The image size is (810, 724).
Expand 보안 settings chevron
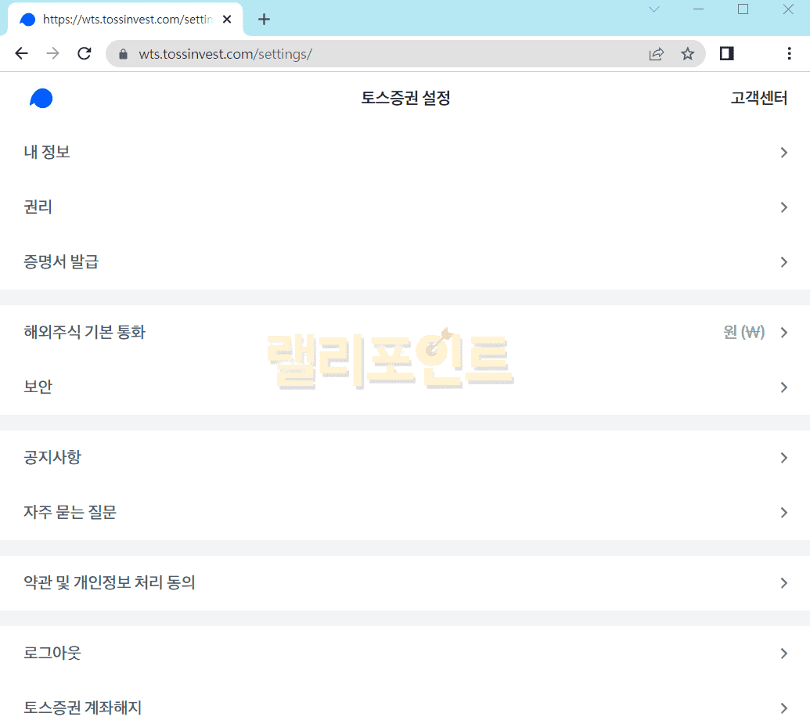(x=783, y=387)
